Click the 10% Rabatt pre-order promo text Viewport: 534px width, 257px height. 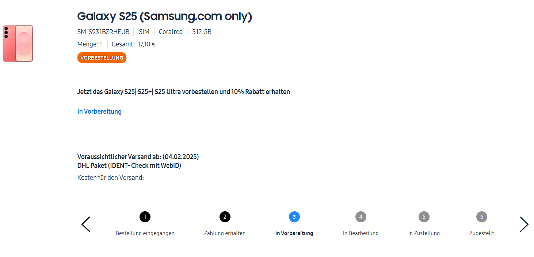pyautogui.click(x=183, y=92)
